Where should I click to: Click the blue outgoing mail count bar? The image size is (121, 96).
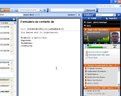tap(88, 45)
